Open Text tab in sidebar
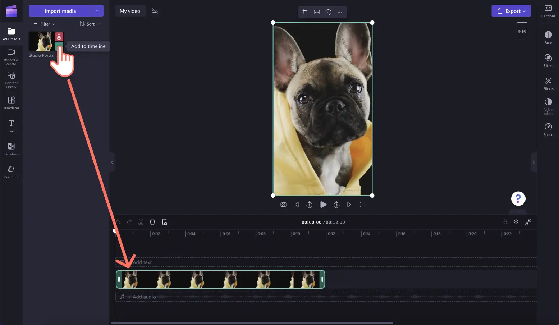The height and width of the screenshot is (325, 559). tap(11, 126)
